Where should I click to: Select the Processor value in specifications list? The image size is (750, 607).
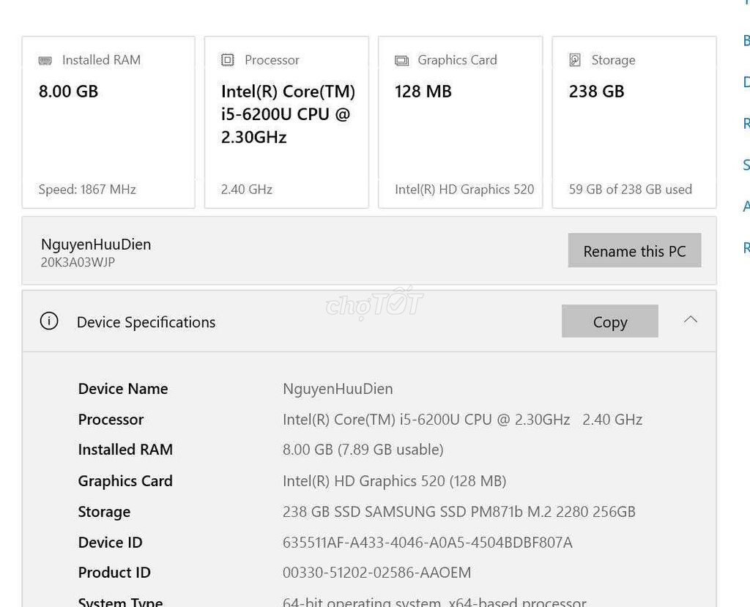[x=462, y=420]
